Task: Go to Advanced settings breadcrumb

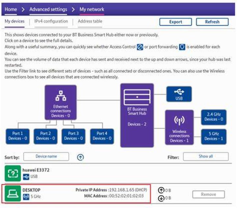Action: [x=48, y=9]
